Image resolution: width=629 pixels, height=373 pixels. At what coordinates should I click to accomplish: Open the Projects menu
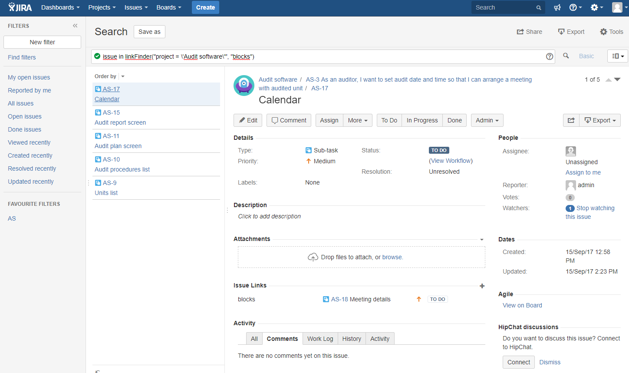tap(102, 7)
